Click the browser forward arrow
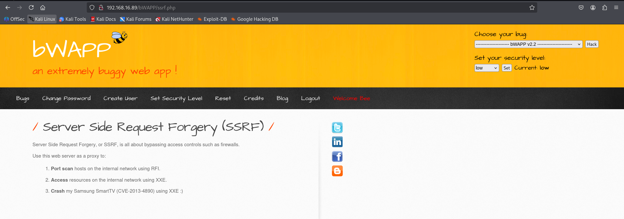Screen dimensions: 624x219 [x=19, y=7]
